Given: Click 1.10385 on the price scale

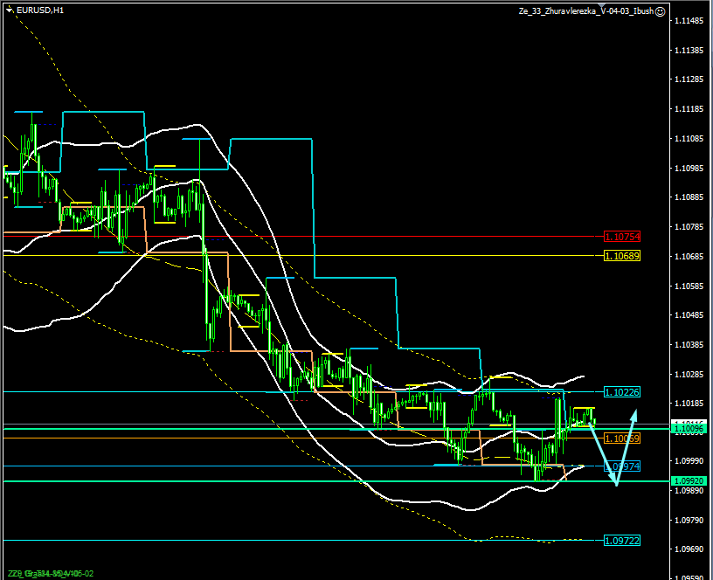Looking at the screenshot, I should [689, 344].
